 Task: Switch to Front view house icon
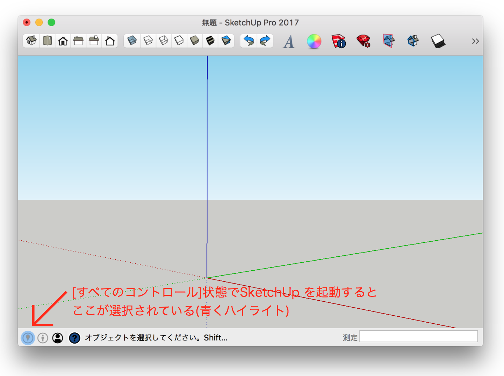(x=63, y=41)
